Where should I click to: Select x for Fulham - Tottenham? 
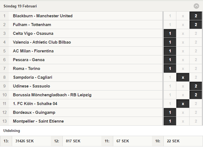click(183, 25)
